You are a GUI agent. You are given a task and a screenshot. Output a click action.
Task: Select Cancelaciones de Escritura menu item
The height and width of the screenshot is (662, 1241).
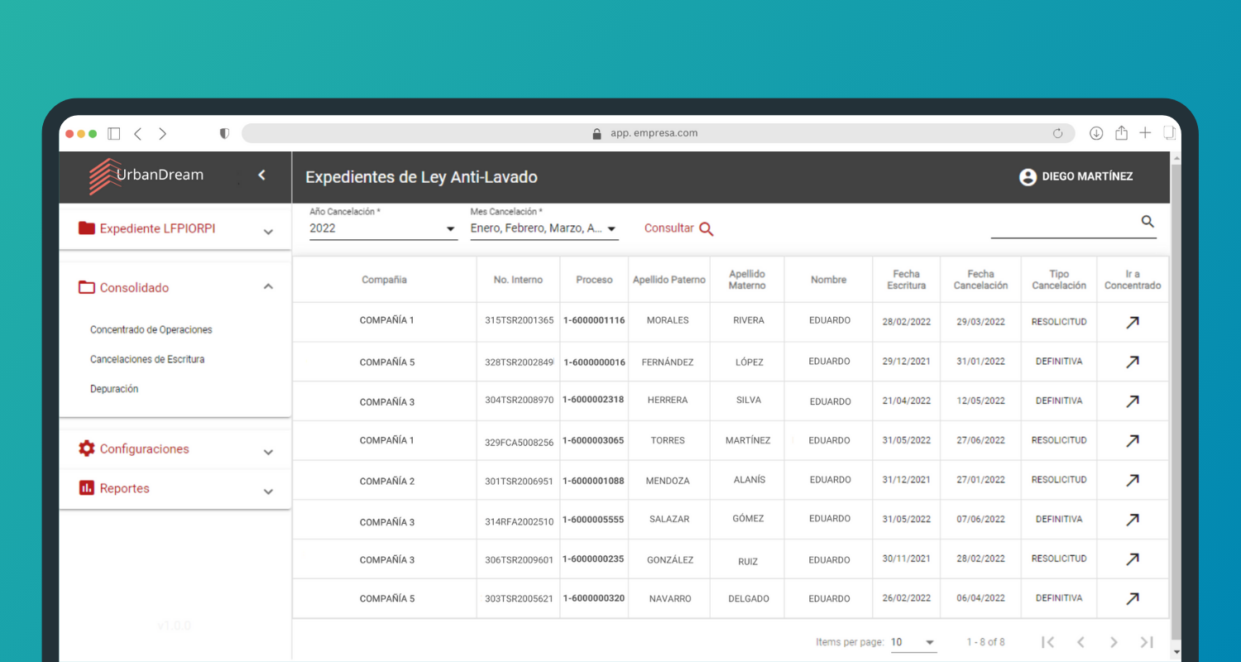pos(147,359)
